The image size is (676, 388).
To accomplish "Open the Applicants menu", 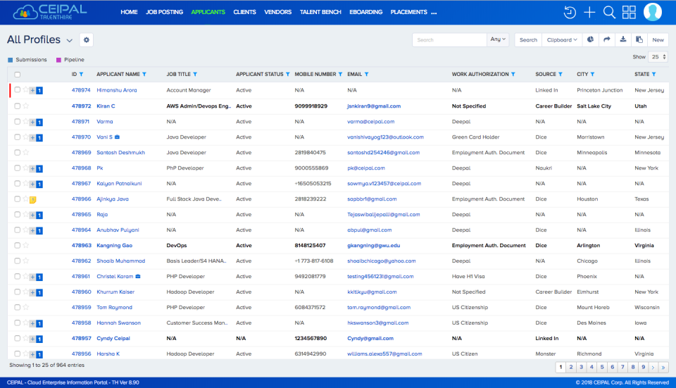I will click(208, 12).
